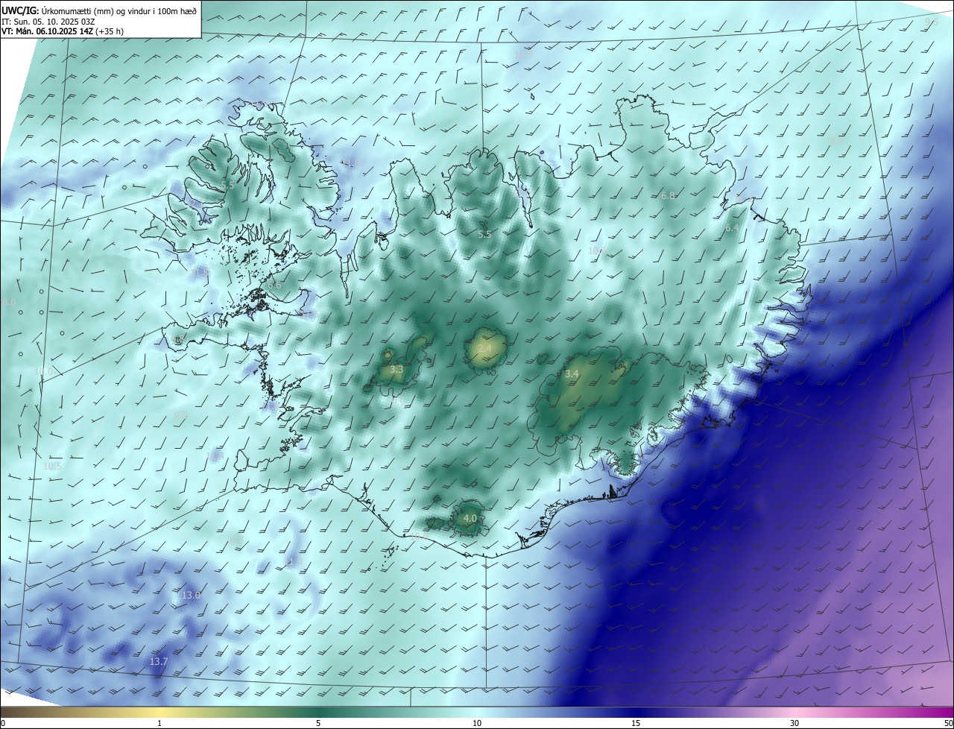
Task: Click the colorbar tick label 0
Action: pos(3,723)
